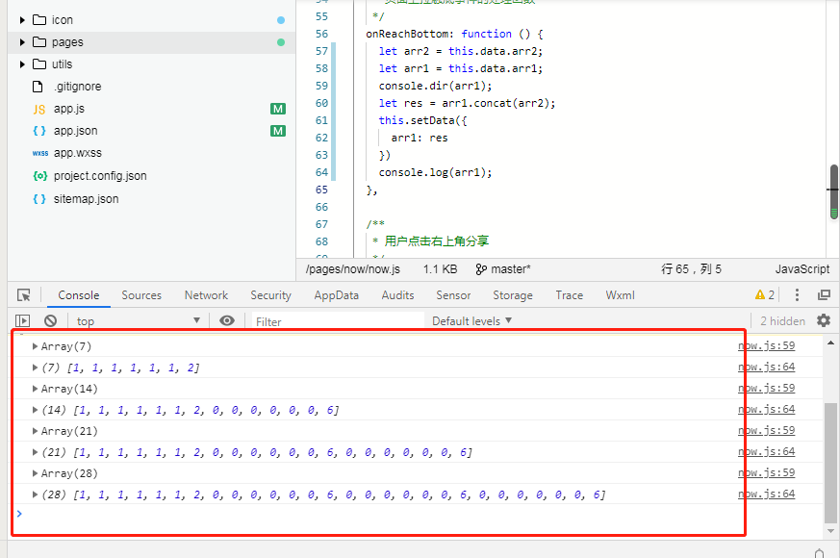Click the master* branch status entry
This screenshot has height=558, width=840.
point(503,269)
